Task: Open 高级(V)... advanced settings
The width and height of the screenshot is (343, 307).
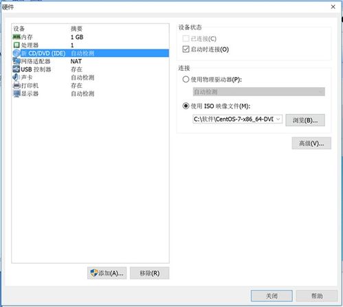Action: pos(311,144)
